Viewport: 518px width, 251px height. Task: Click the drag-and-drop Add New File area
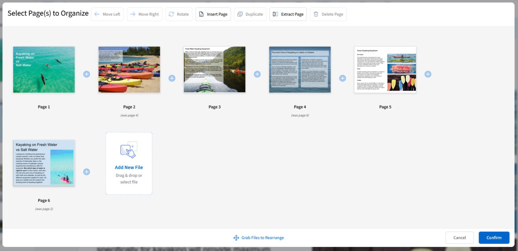point(129,164)
